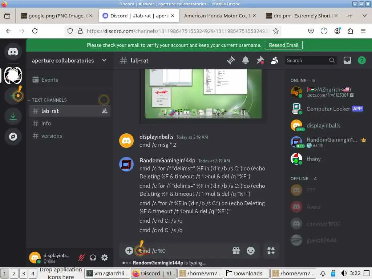Click the tracking protection shield icon
372x279 pixels.
coord(70,31)
